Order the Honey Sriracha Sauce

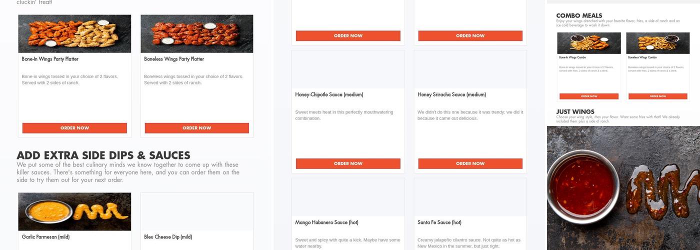tap(470, 163)
